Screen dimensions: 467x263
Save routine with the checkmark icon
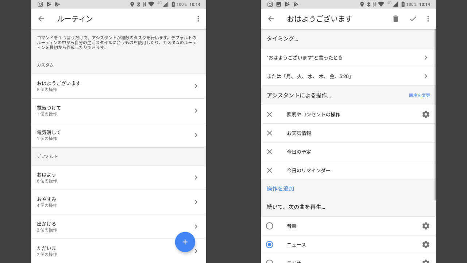point(413,19)
